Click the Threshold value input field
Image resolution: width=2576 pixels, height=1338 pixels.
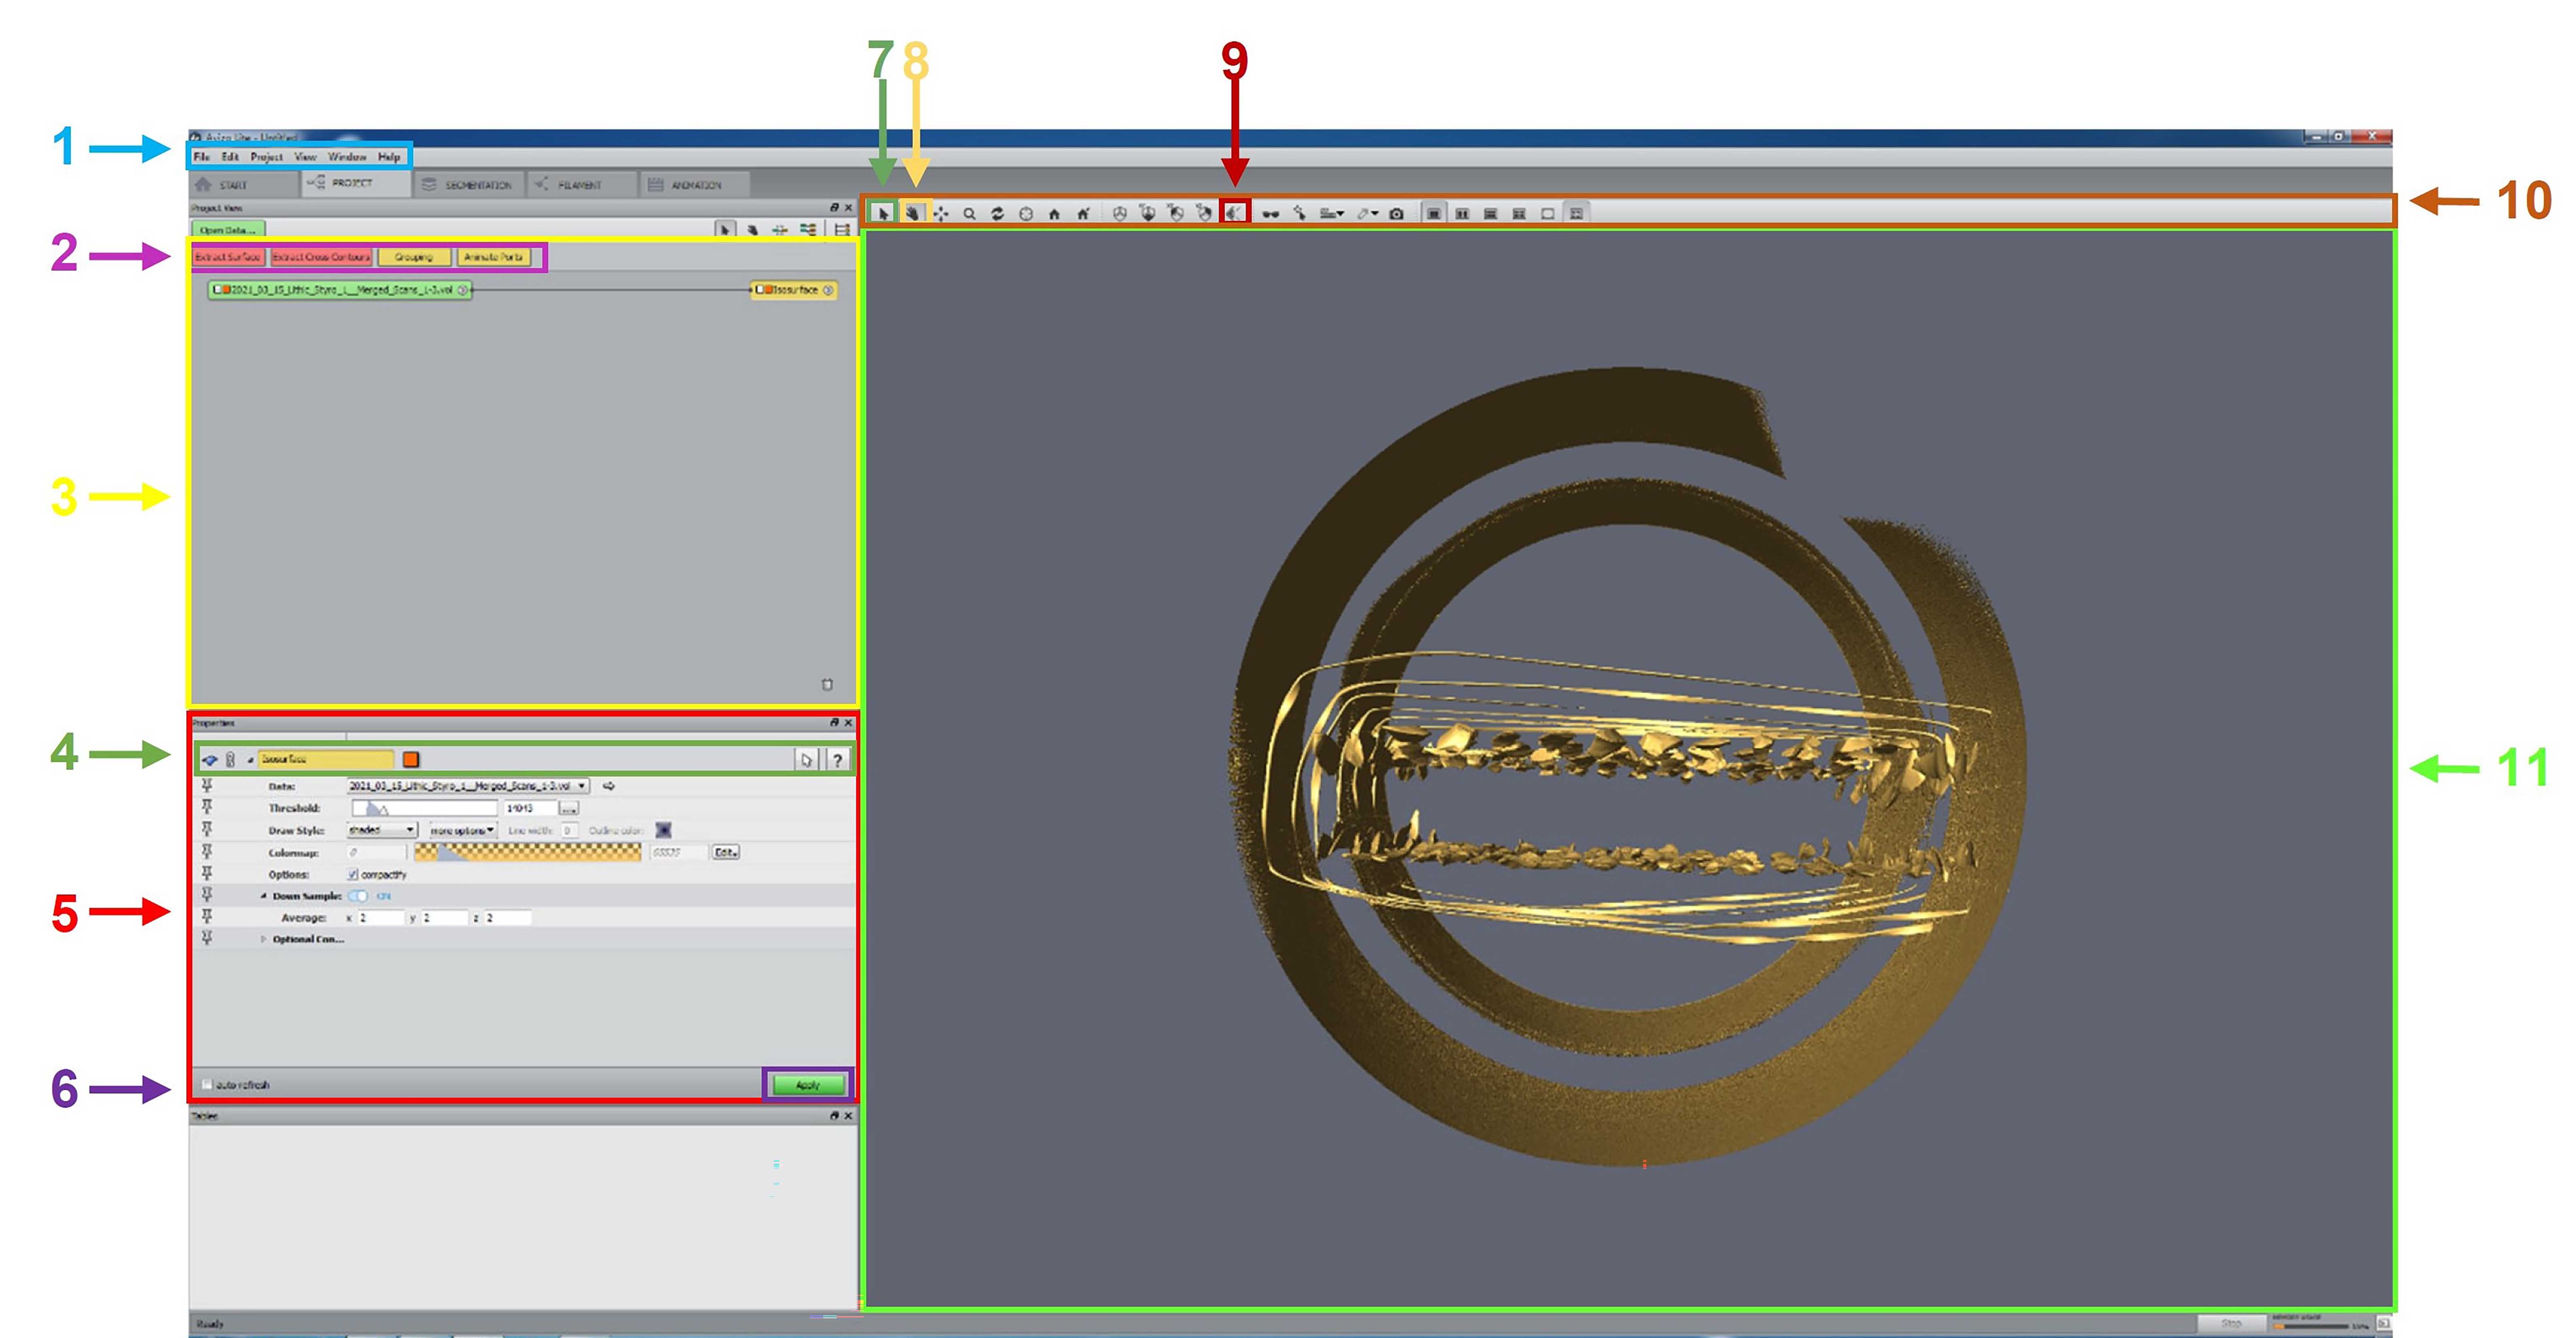(x=530, y=808)
